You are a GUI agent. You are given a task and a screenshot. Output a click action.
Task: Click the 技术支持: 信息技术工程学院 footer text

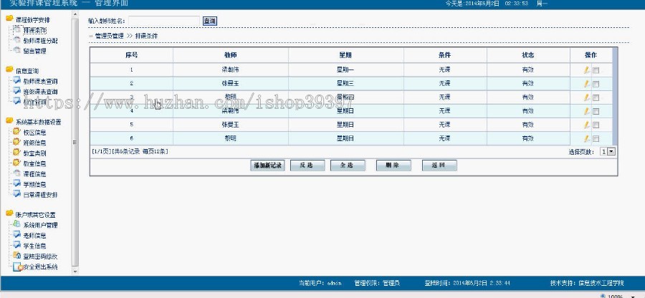(x=588, y=283)
